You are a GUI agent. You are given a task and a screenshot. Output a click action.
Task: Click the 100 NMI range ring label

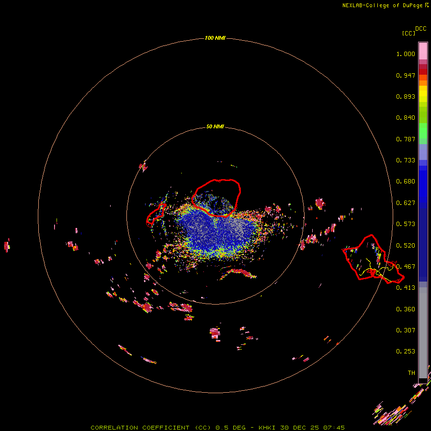pyautogui.click(x=215, y=38)
